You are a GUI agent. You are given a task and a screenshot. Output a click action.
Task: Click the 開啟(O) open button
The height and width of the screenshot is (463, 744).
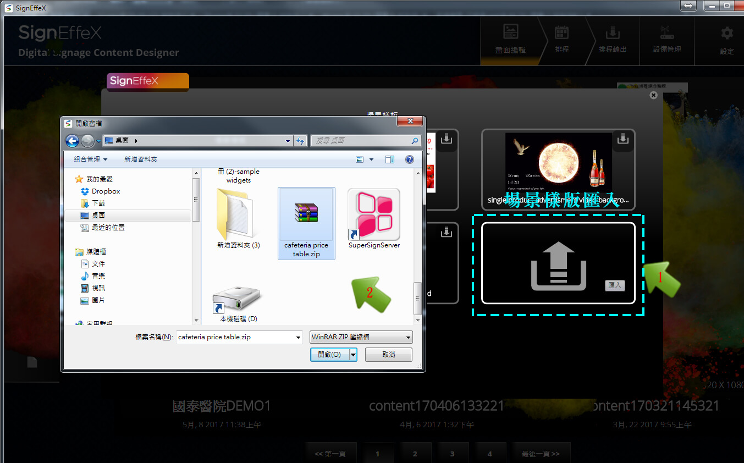[329, 355]
